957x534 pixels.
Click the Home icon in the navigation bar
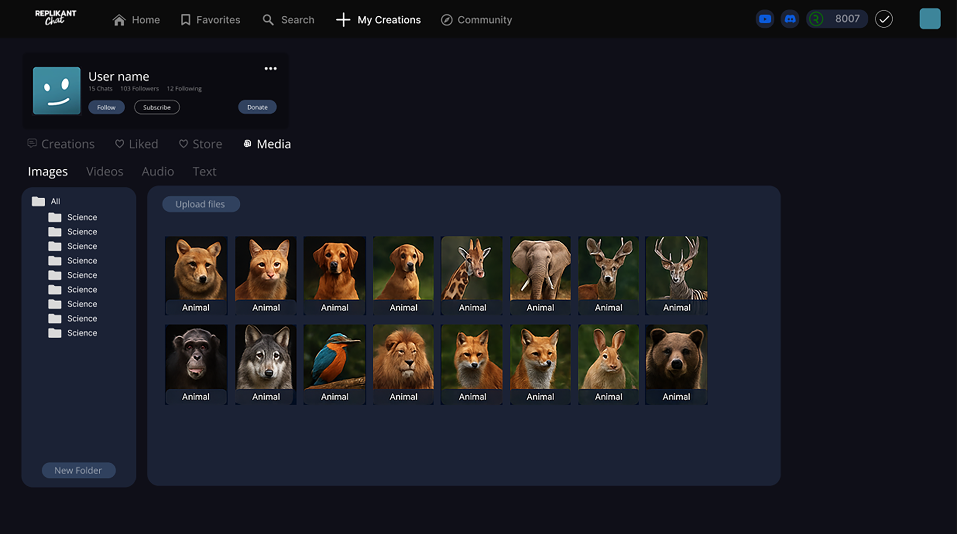[119, 19]
